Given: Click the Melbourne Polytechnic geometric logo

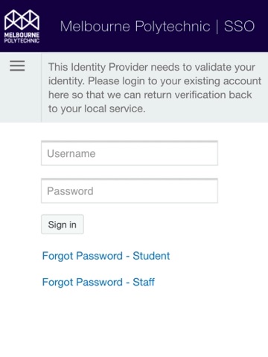Looking at the screenshot, I should pyautogui.click(x=22, y=20).
